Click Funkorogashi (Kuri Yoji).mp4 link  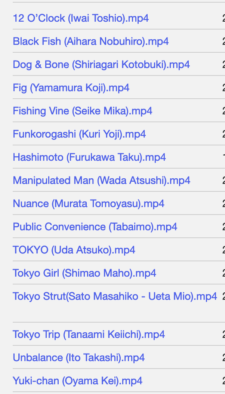[x=79, y=134]
